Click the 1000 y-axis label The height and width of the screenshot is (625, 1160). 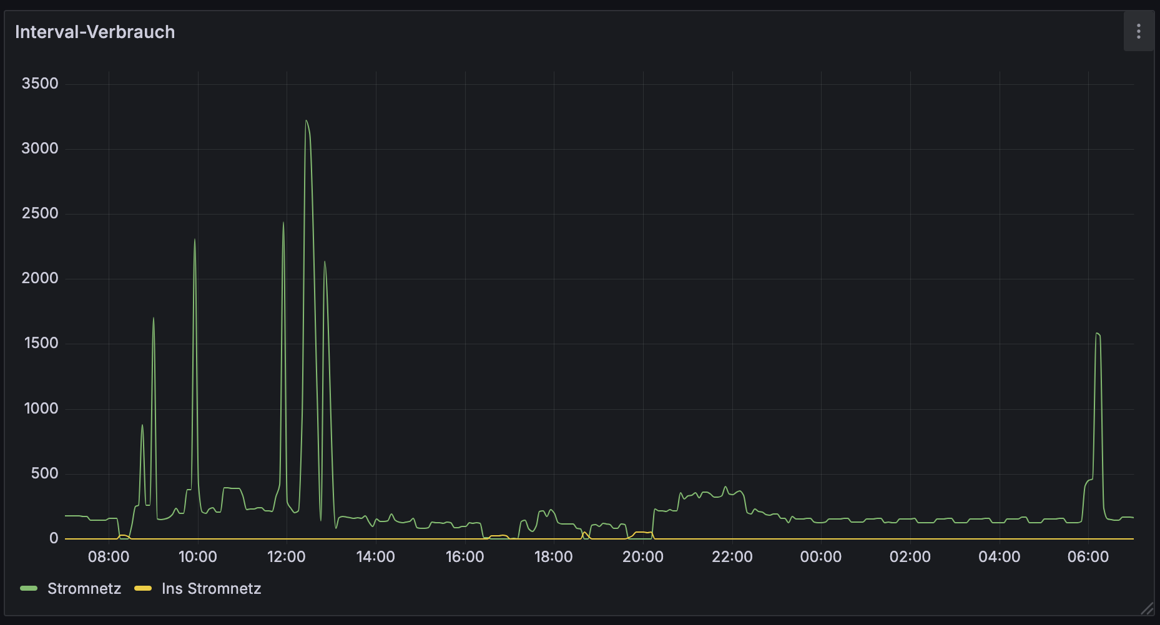41,409
